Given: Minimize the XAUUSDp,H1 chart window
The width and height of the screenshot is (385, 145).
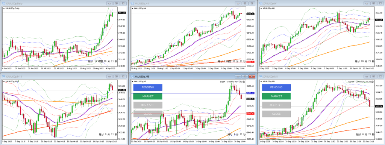Looking at the screenshot, I should tap(367, 3).
